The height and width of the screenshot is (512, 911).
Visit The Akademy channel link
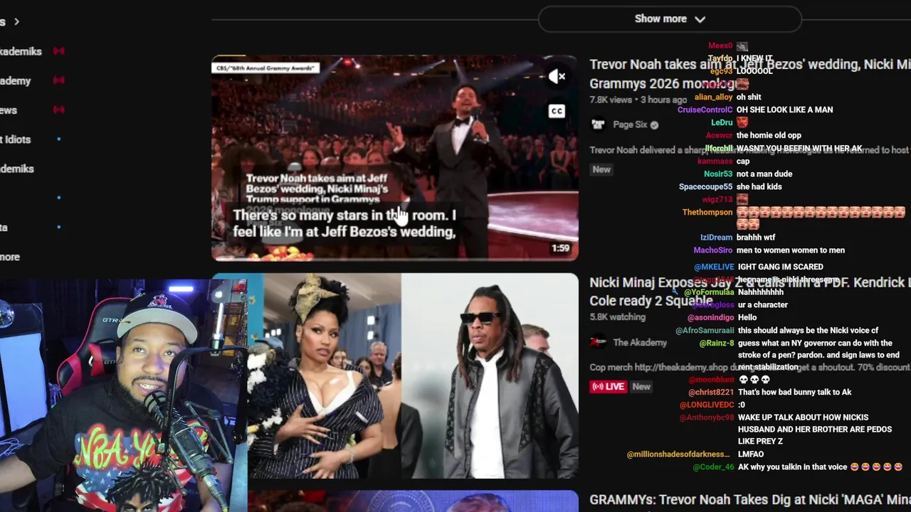coord(640,343)
